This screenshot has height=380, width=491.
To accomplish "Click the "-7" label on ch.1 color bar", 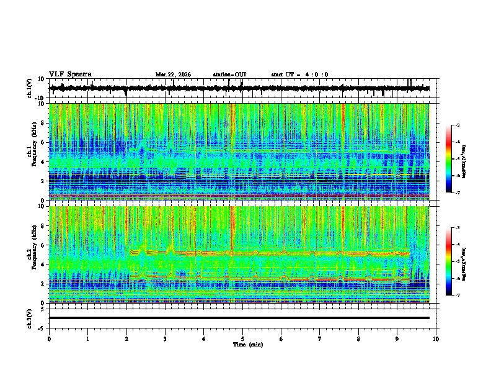I will pyautogui.click(x=457, y=192).
